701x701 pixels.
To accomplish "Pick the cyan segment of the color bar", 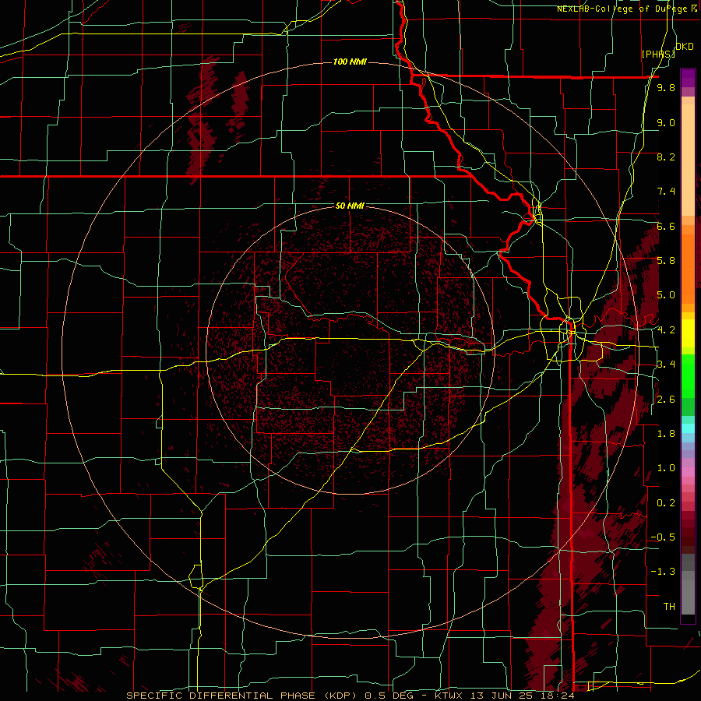I will point(688,428).
